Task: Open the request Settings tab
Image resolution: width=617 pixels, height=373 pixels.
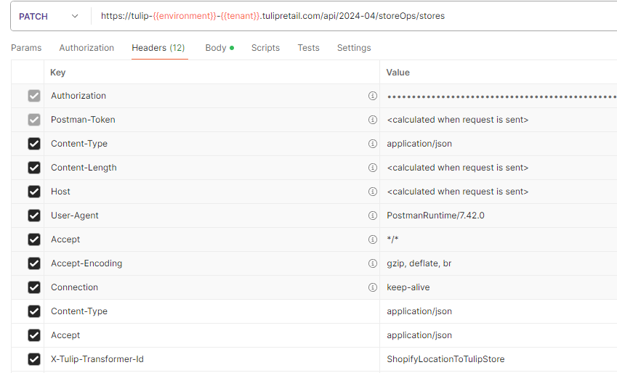Action: pos(354,48)
